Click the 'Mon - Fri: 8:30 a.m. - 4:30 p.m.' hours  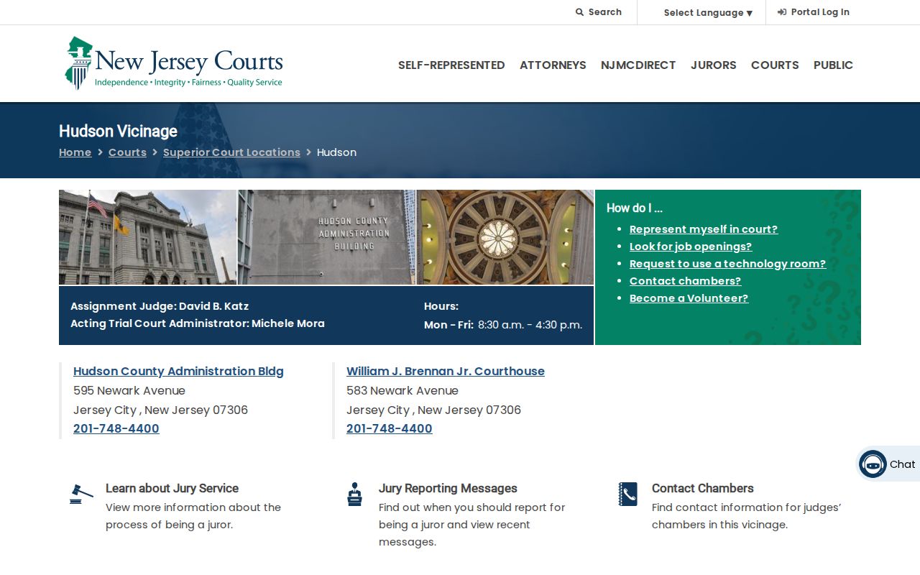click(503, 325)
